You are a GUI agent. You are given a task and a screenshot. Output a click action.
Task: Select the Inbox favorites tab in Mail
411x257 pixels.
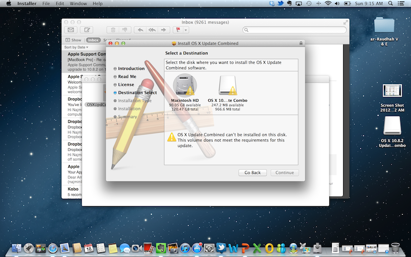click(94, 40)
